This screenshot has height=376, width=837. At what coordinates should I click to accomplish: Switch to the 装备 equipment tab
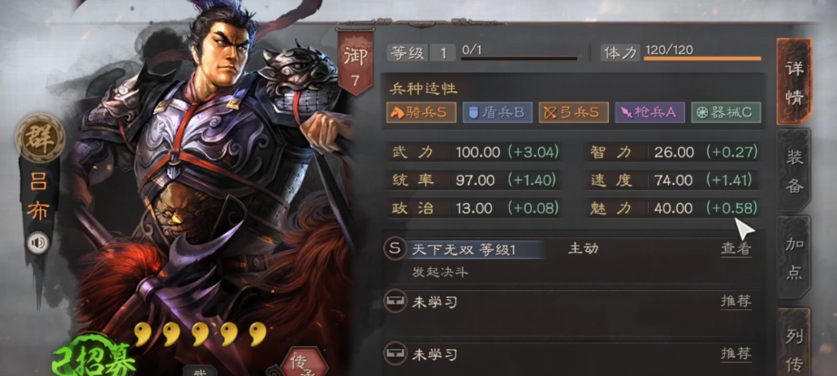pyautogui.click(x=794, y=170)
